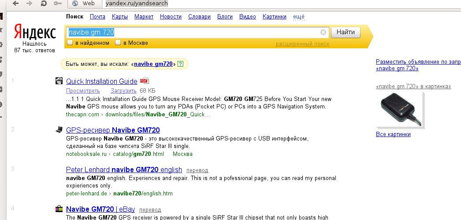Click Просмотреть to preview the PDF
The width and height of the screenshot is (461, 220).
pyautogui.click(x=83, y=90)
